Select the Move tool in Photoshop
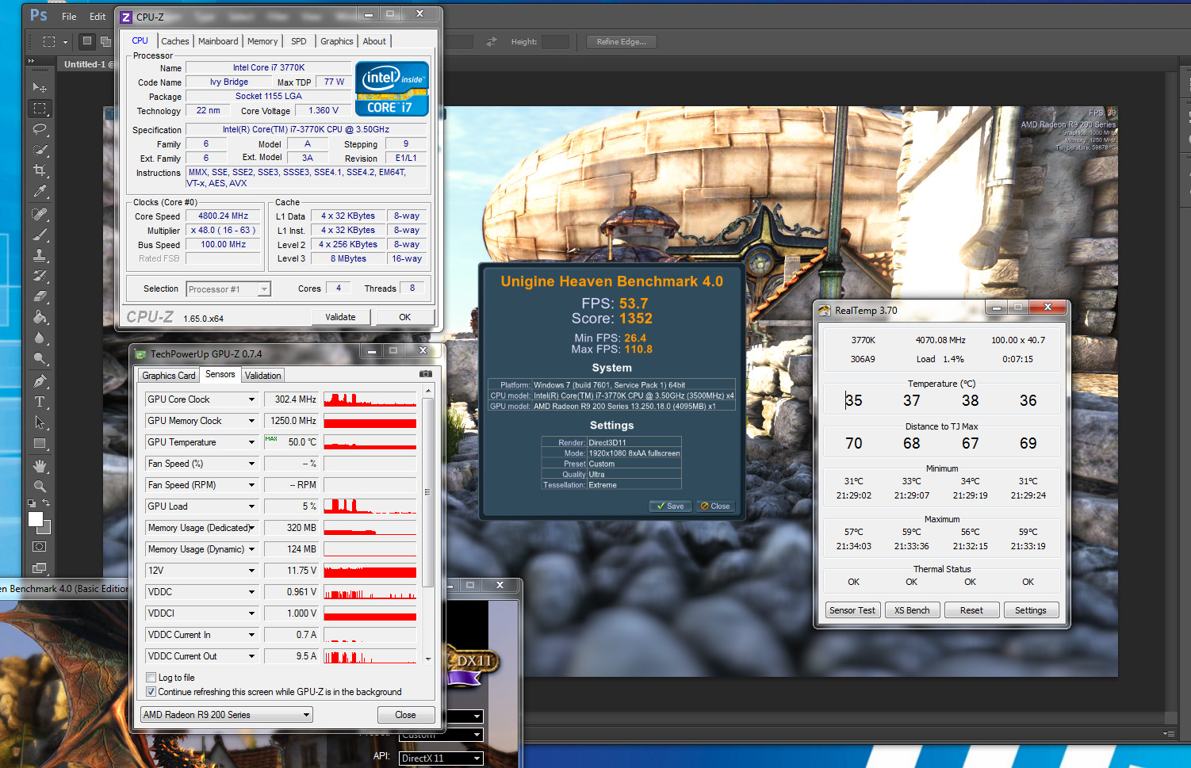This screenshot has height=768, width=1191. point(40,87)
